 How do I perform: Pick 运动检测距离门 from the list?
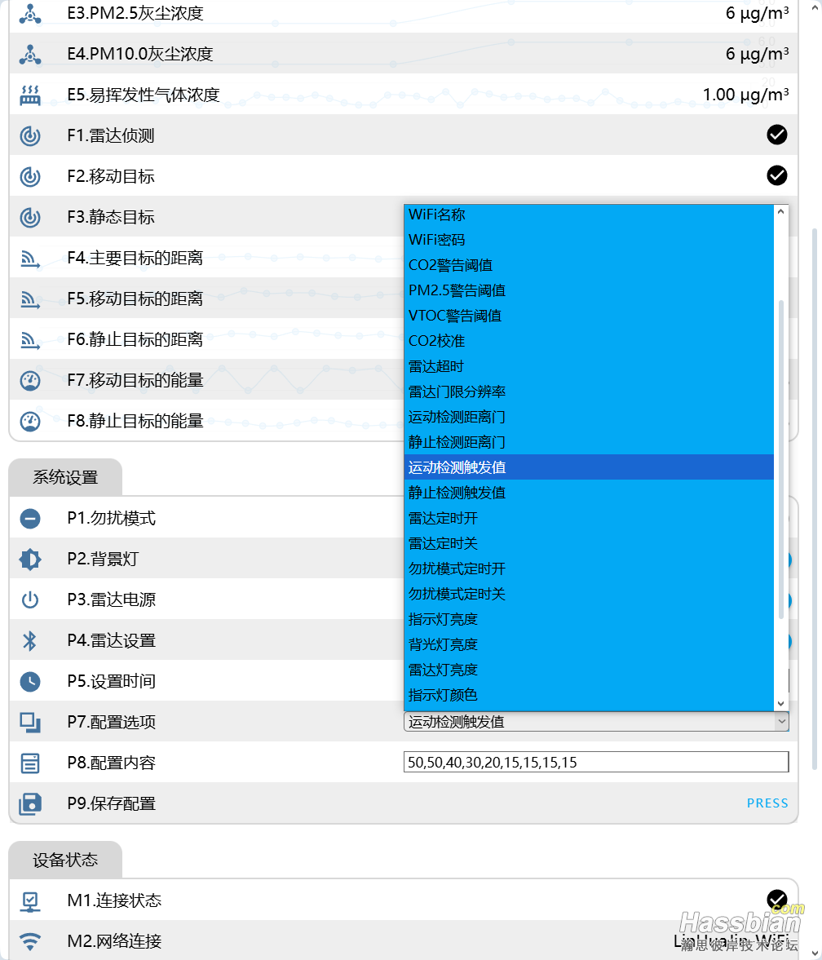[x=589, y=417]
